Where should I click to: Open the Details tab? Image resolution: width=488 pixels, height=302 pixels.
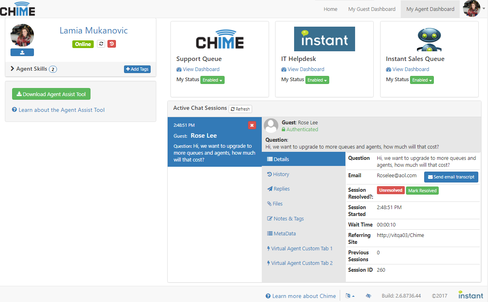[303, 159]
